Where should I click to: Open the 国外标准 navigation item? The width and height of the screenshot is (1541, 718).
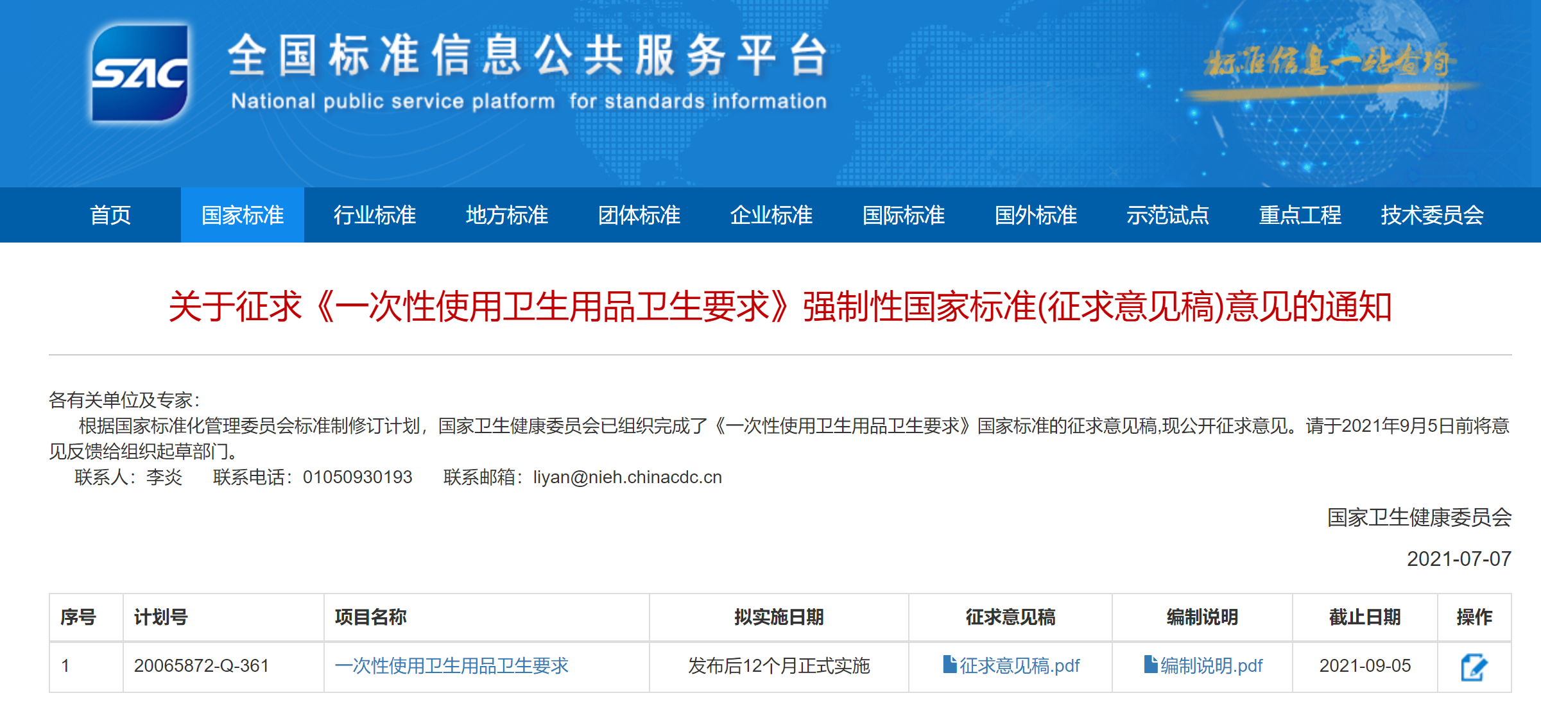pyautogui.click(x=1036, y=215)
